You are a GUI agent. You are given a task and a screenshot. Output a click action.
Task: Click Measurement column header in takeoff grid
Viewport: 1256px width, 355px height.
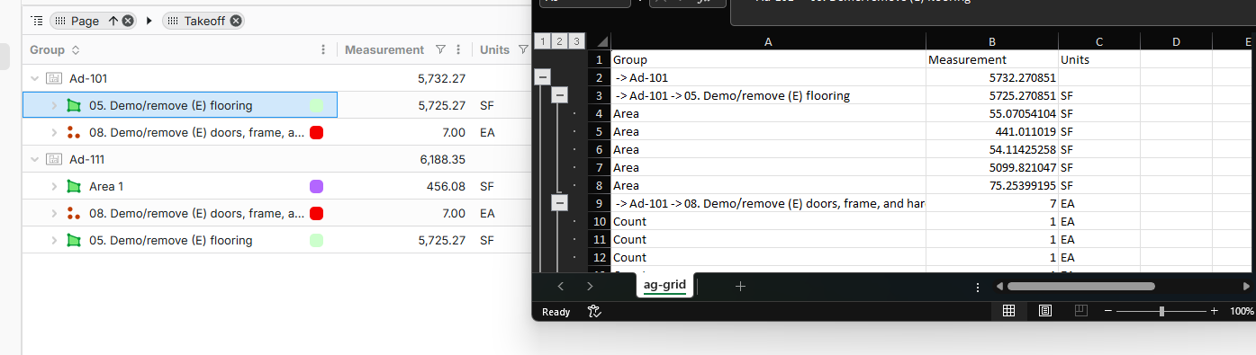pyautogui.click(x=384, y=50)
